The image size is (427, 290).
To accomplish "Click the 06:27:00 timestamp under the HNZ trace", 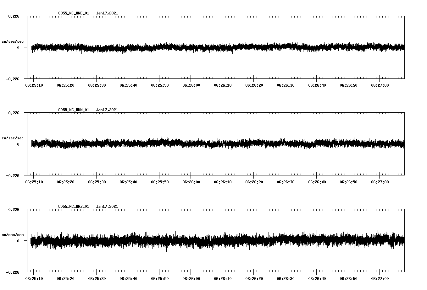I will pyautogui.click(x=379, y=278).
